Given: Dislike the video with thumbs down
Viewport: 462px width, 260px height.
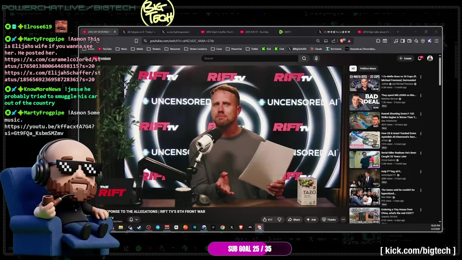Looking at the screenshot, I should coord(279,220).
